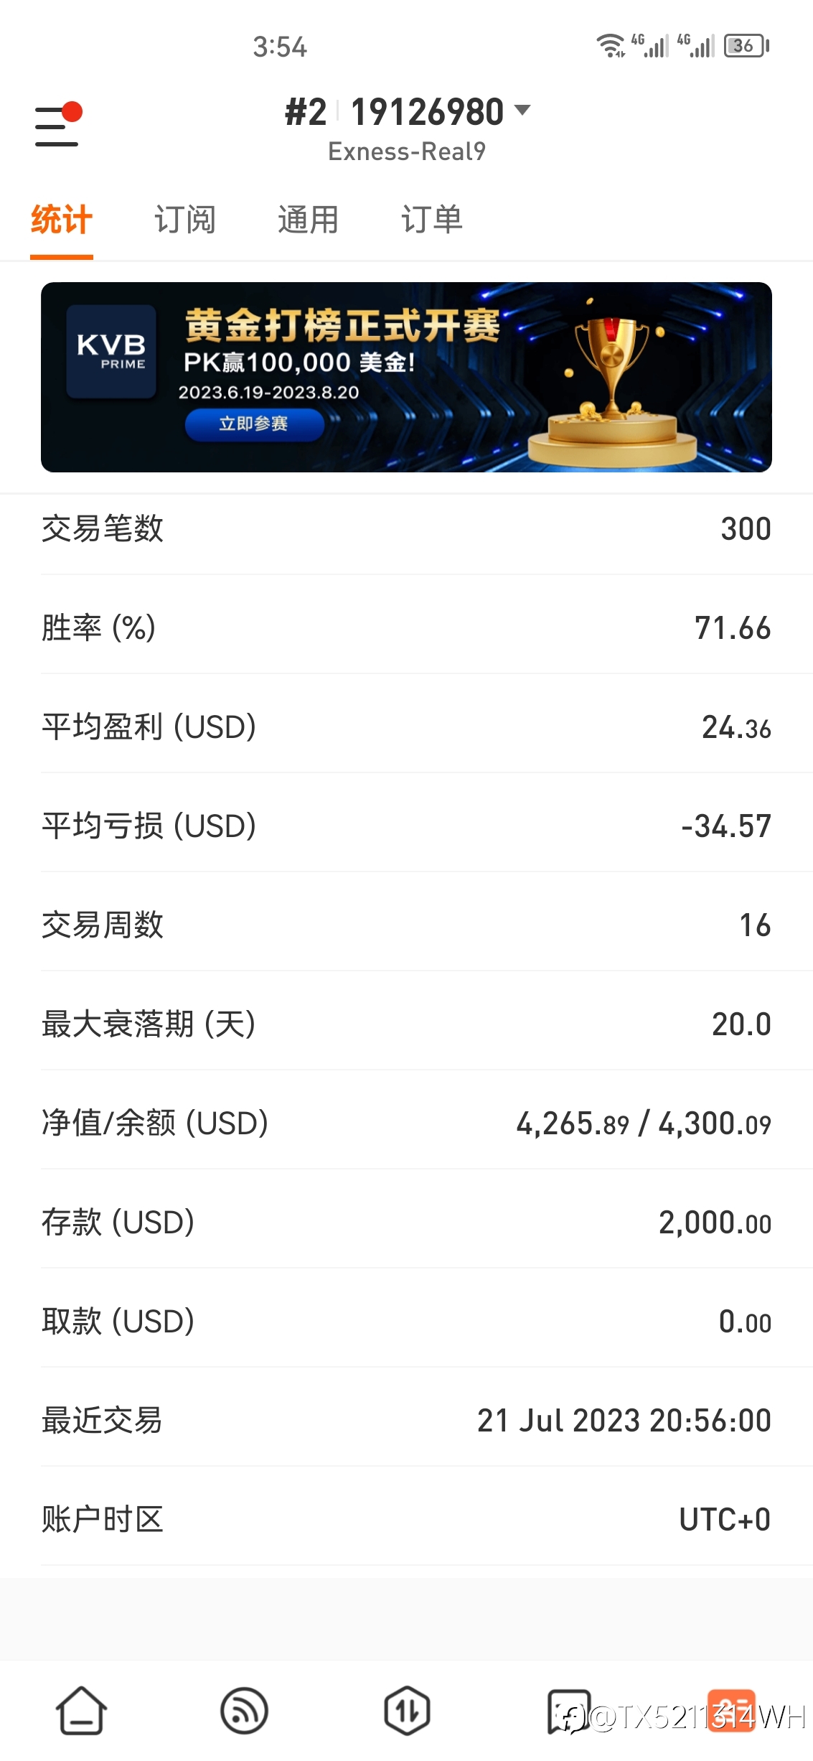Tap the orange calendar icon in the bottom bar

731,1711
